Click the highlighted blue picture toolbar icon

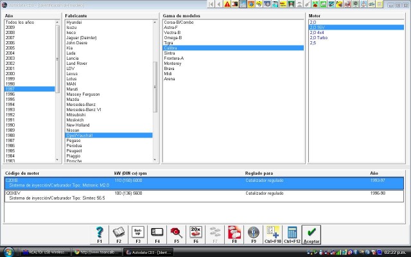tap(243, 4)
